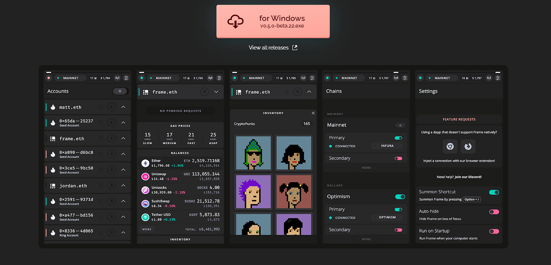Click the grid icon beside jordan.eth account
551x265 pixels.
[53, 186]
